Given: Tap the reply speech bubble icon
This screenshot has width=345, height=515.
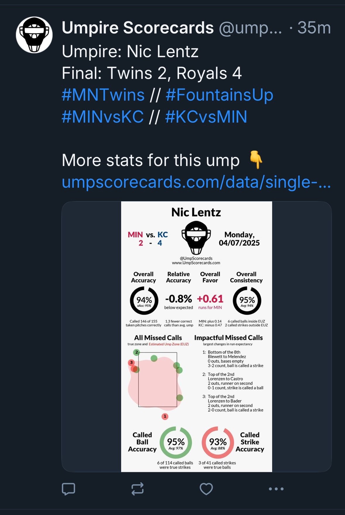Looking at the screenshot, I should pyautogui.click(x=68, y=489).
